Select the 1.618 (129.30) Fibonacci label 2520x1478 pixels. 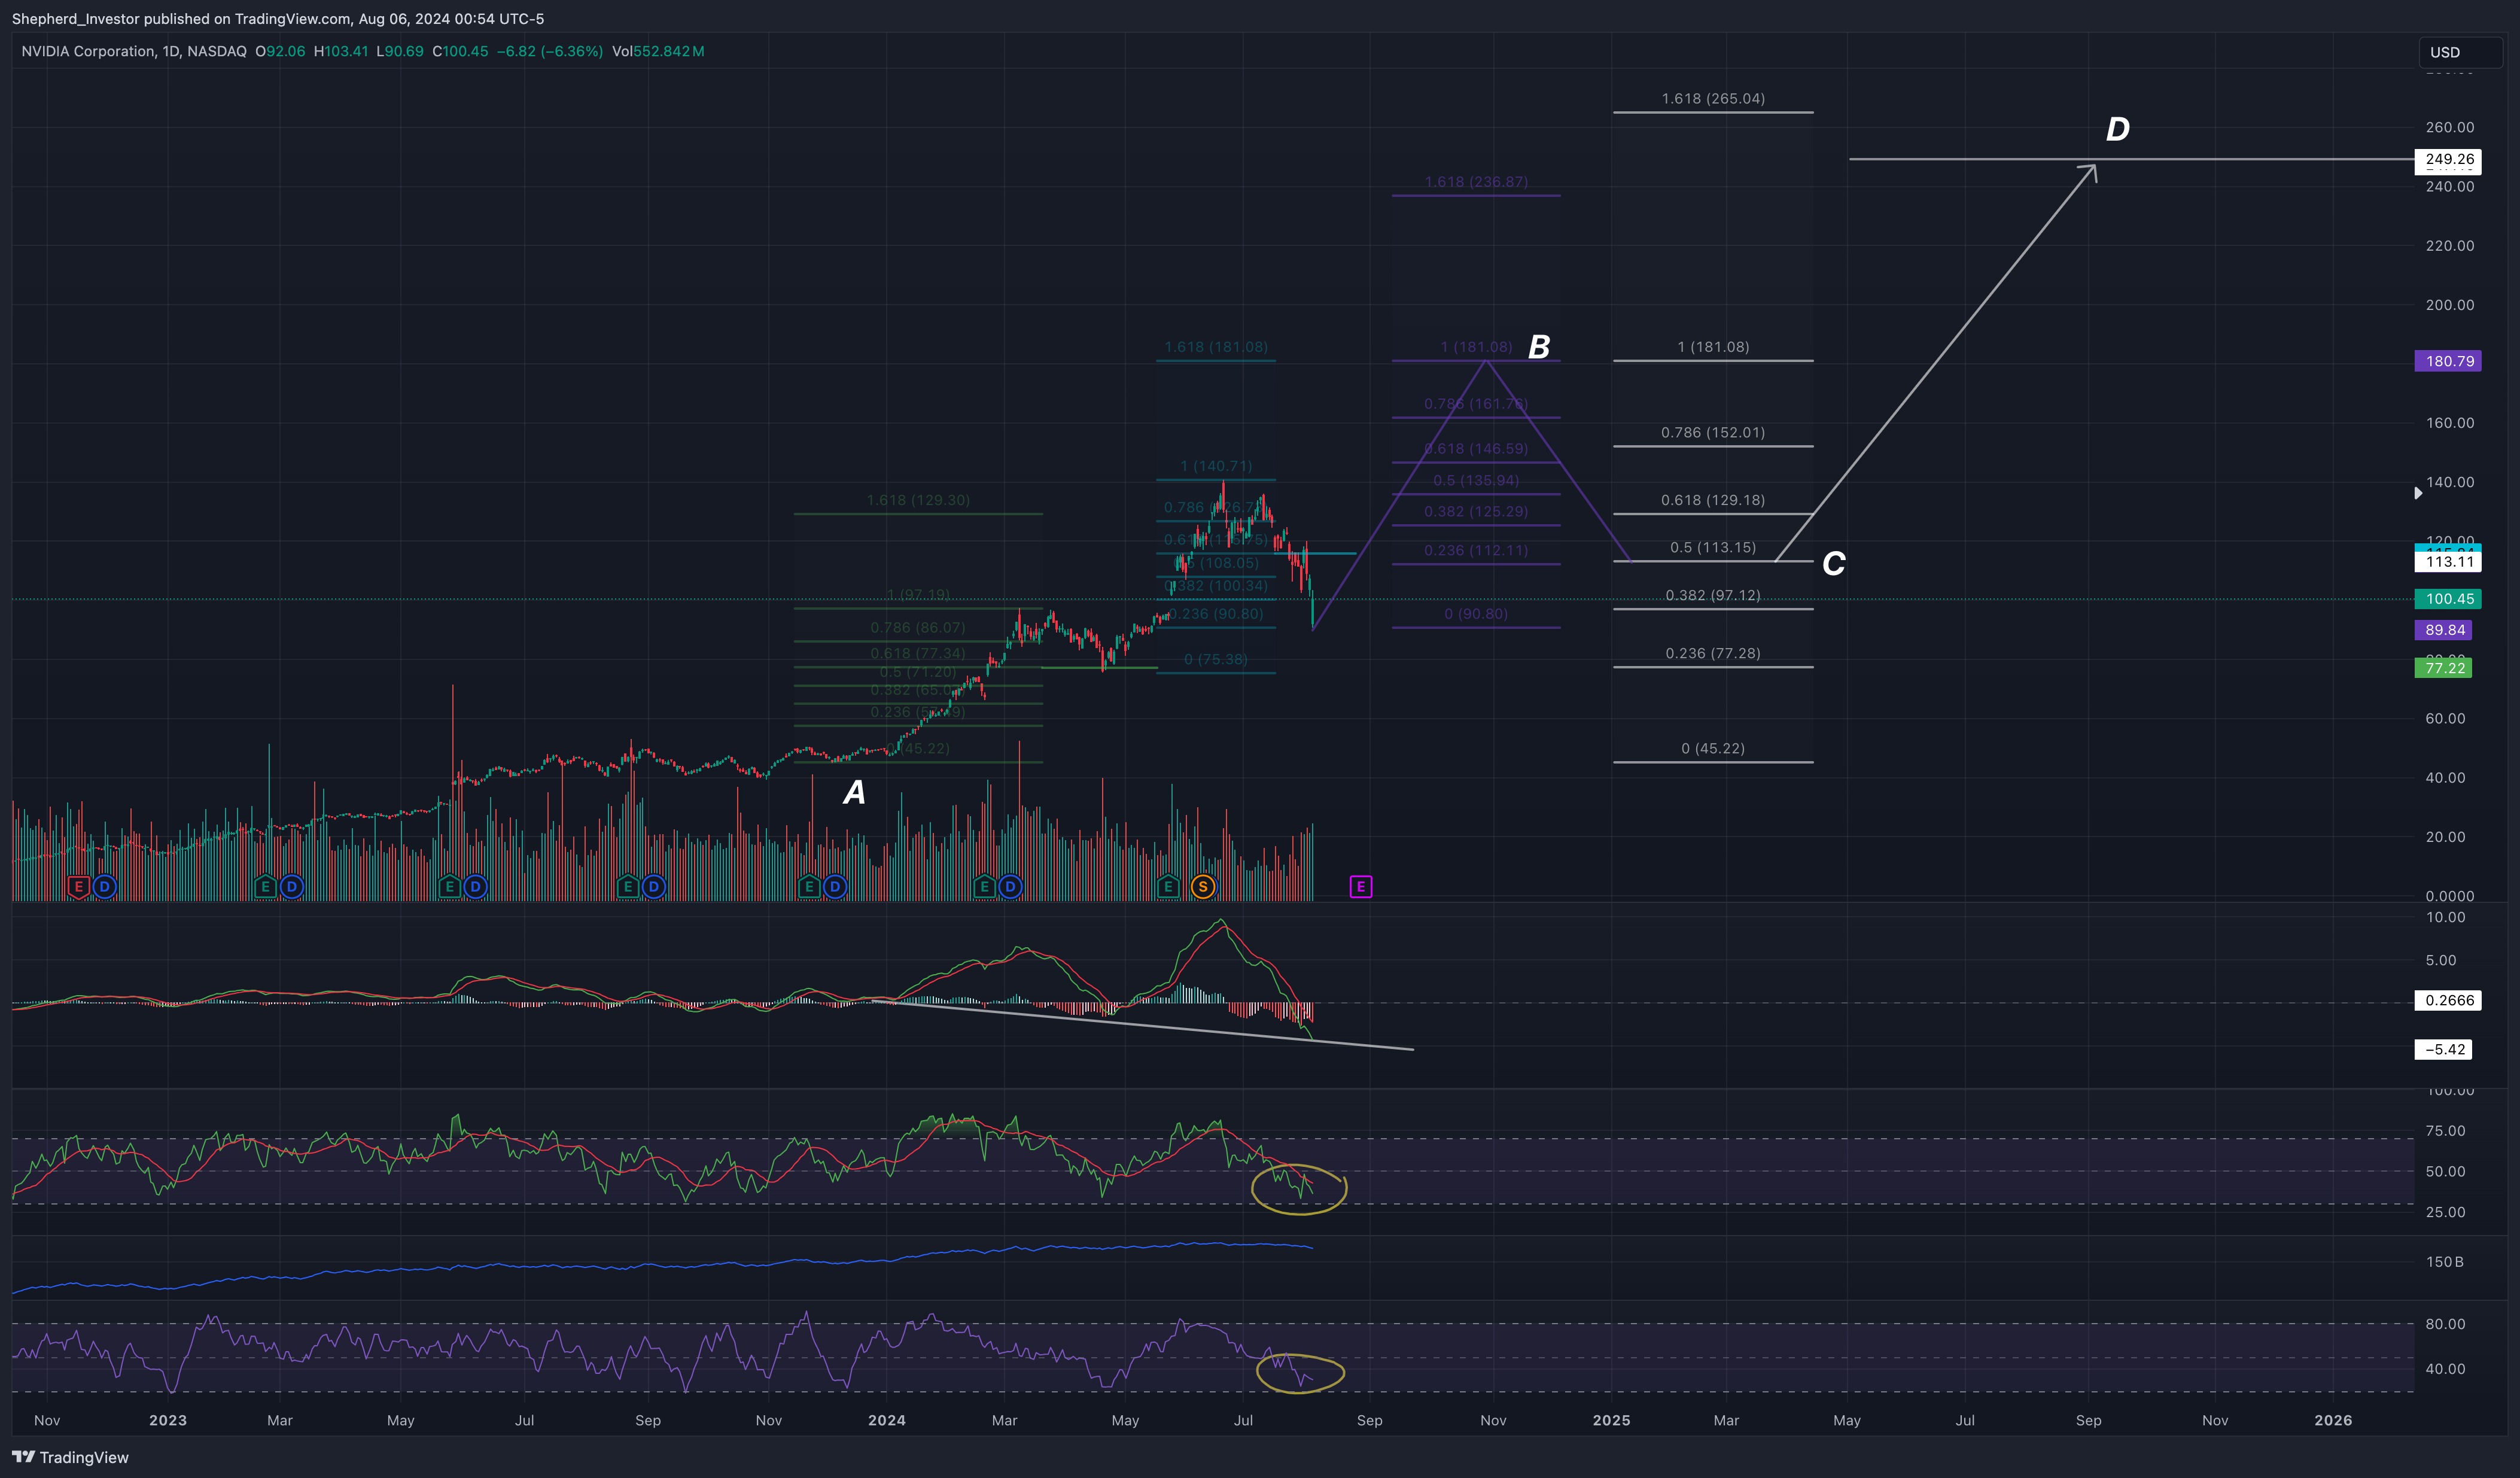pyautogui.click(x=918, y=500)
